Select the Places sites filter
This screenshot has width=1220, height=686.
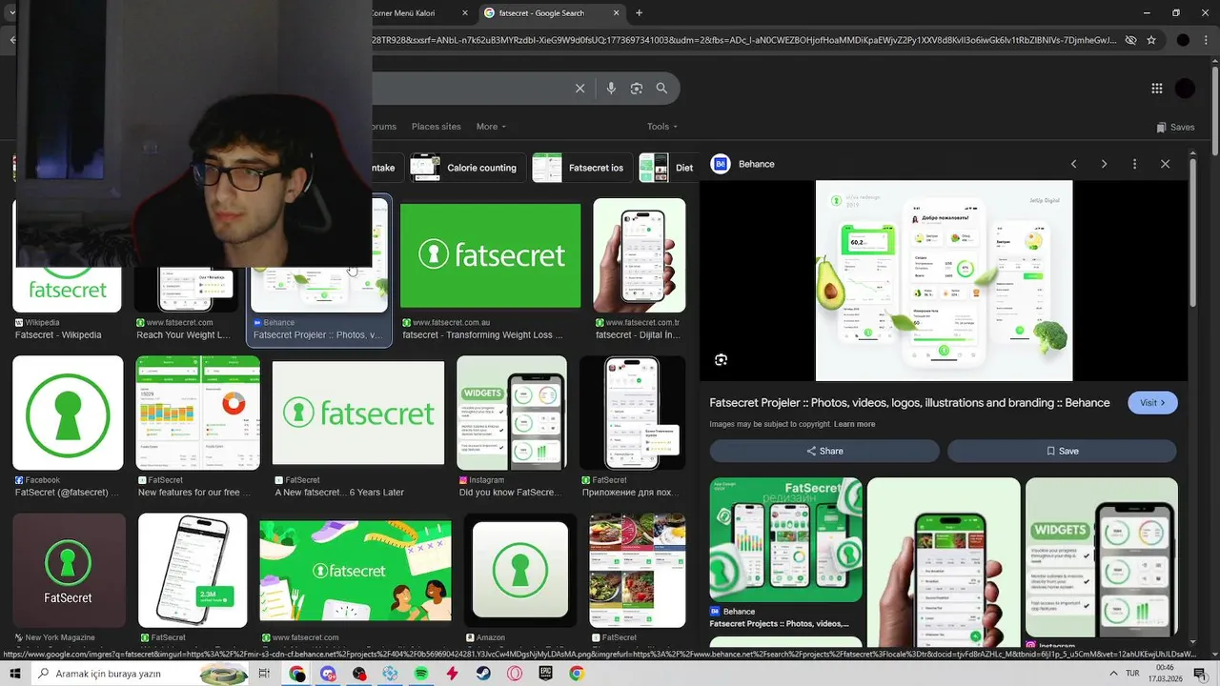tap(436, 126)
